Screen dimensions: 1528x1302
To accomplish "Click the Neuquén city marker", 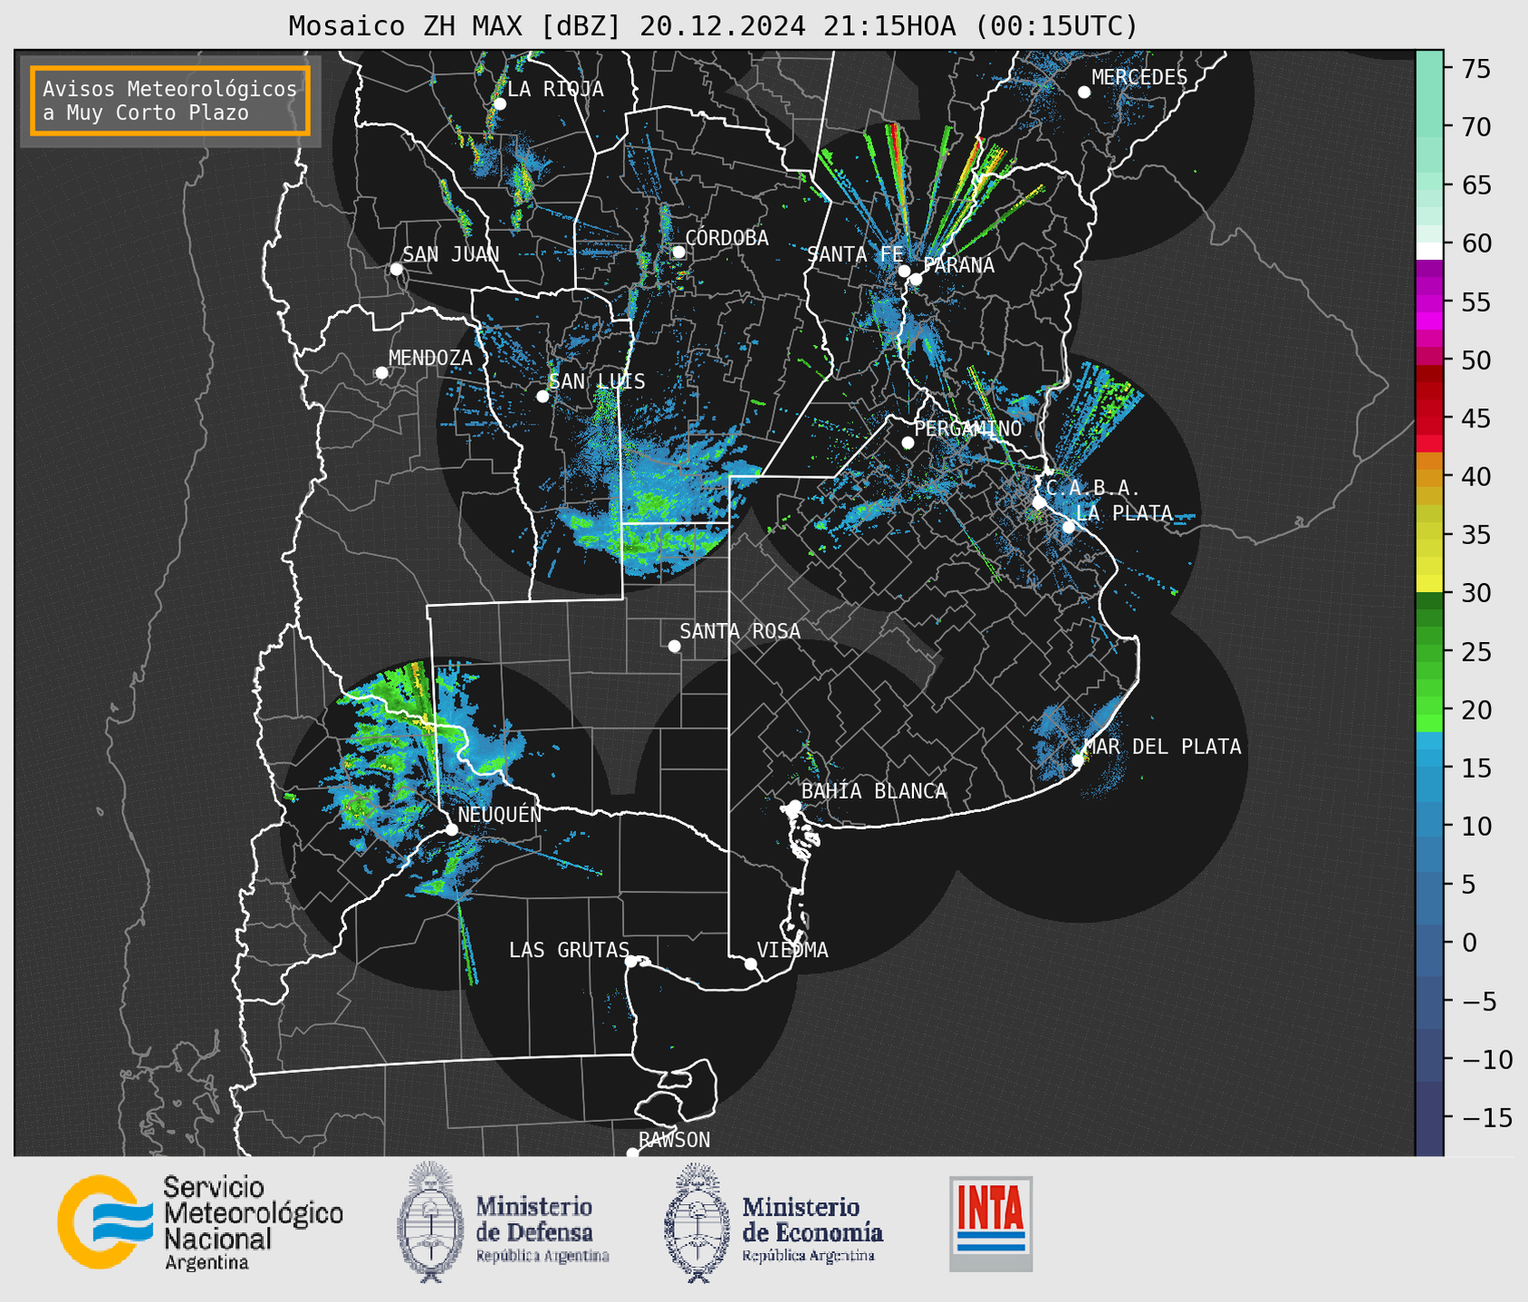I will (x=451, y=829).
